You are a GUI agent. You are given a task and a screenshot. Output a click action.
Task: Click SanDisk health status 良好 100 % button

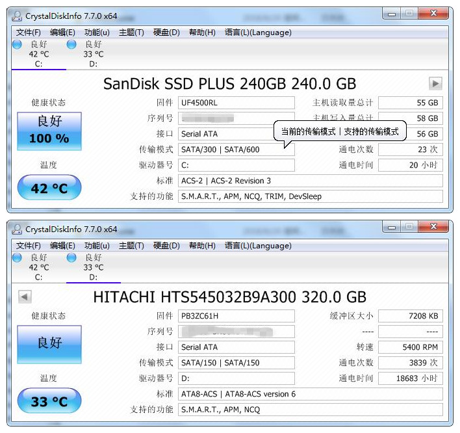(x=49, y=131)
